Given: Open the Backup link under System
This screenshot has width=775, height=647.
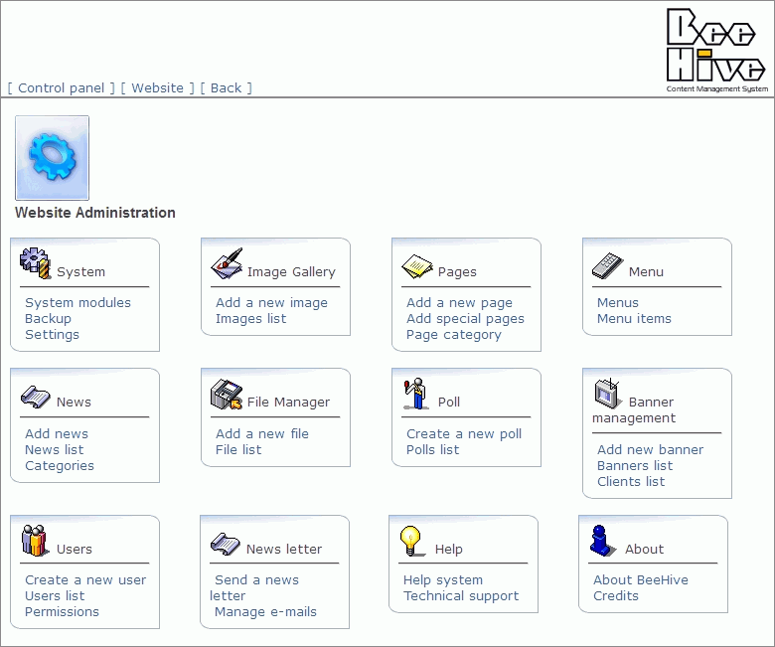Looking at the screenshot, I should tap(48, 319).
